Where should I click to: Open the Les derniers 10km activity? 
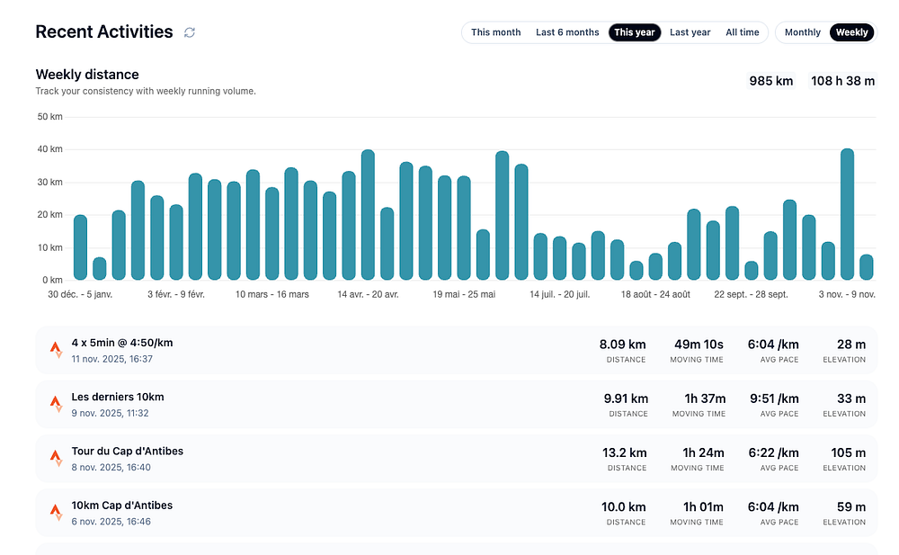pyautogui.click(x=118, y=397)
